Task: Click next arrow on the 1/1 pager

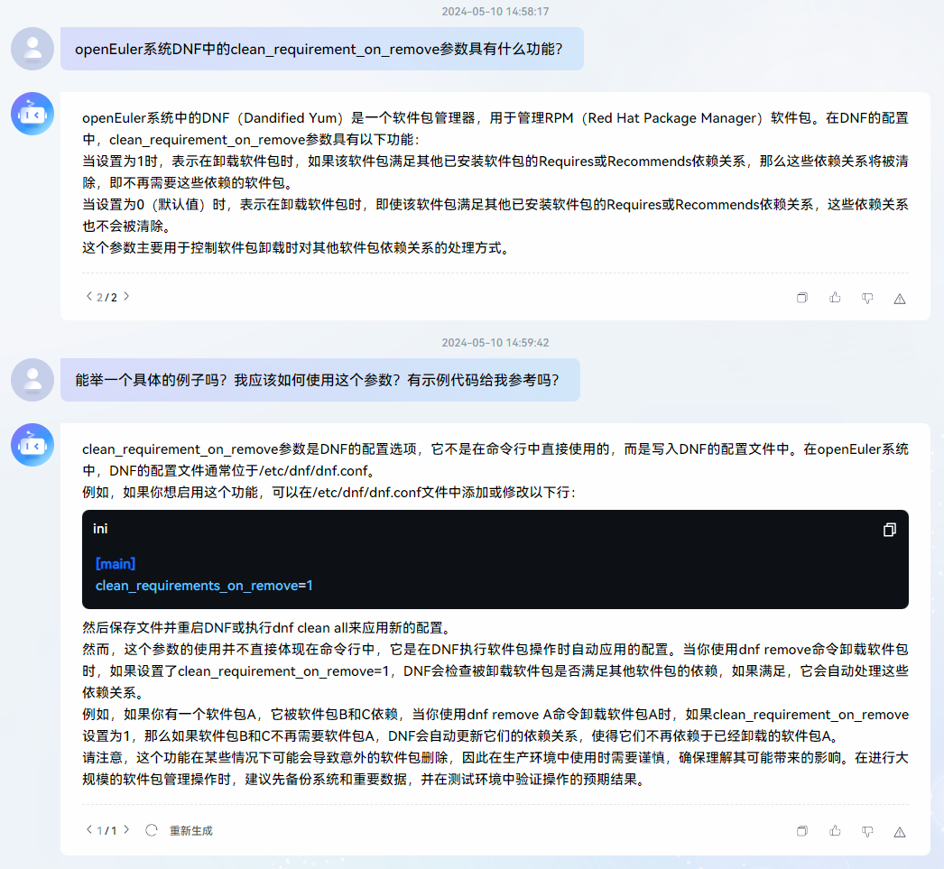Action: pos(126,830)
